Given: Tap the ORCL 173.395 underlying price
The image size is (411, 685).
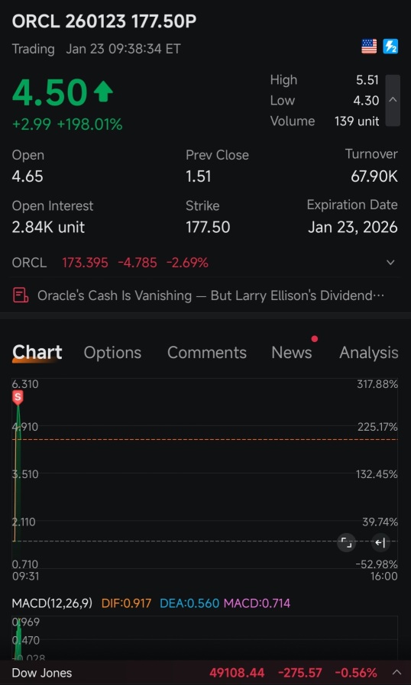Looking at the screenshot, I should point(85,263).
